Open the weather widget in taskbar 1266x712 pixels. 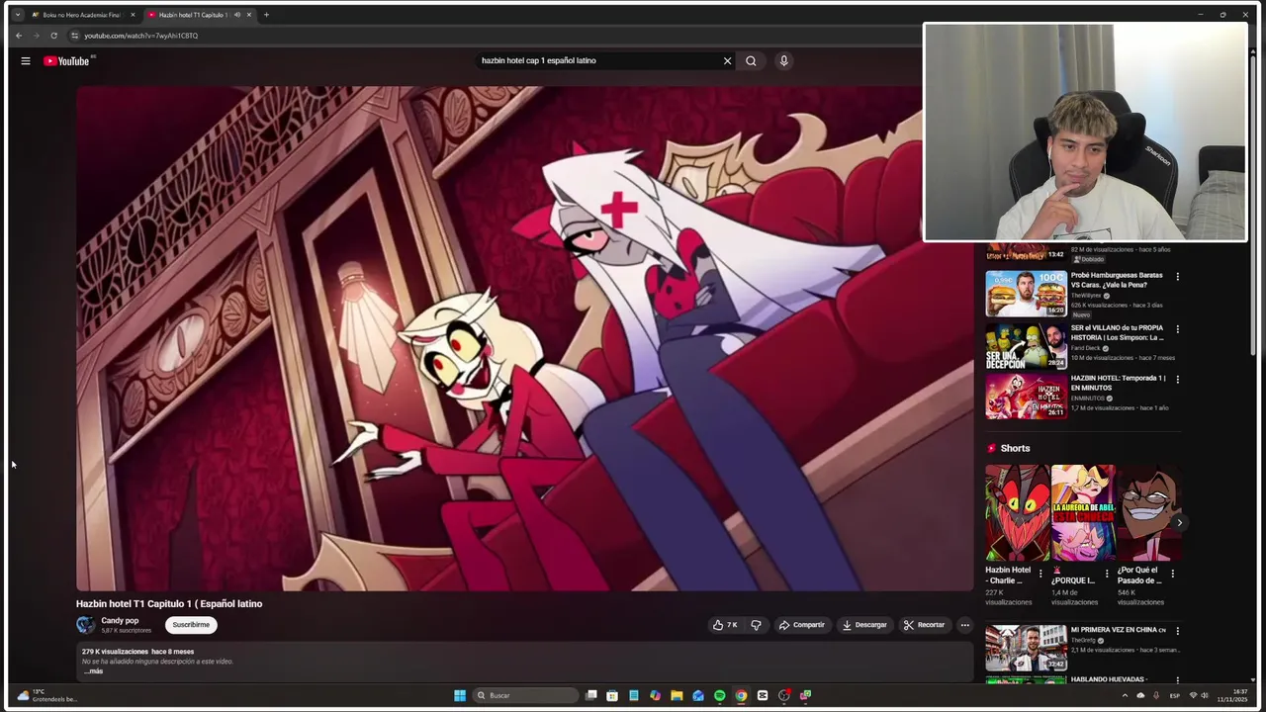[46, 695]
